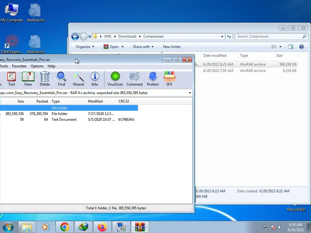Click the Explorer refresh button
The image size is (311, 233).
point(229,36)
